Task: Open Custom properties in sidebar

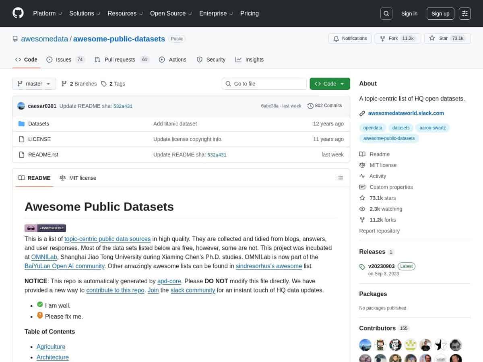Action: tap(386, 187)
